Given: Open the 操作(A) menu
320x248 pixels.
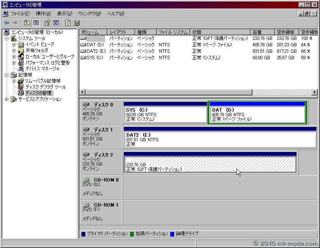Looking at the screenshot, I should [43, 14].
